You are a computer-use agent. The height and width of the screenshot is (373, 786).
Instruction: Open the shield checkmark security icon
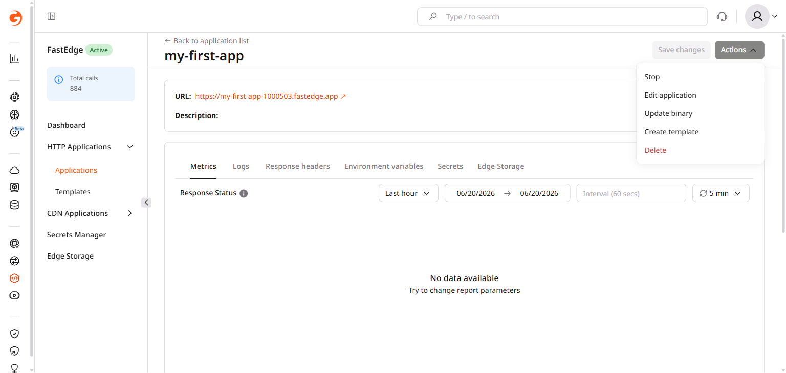(x=14, y=334)
